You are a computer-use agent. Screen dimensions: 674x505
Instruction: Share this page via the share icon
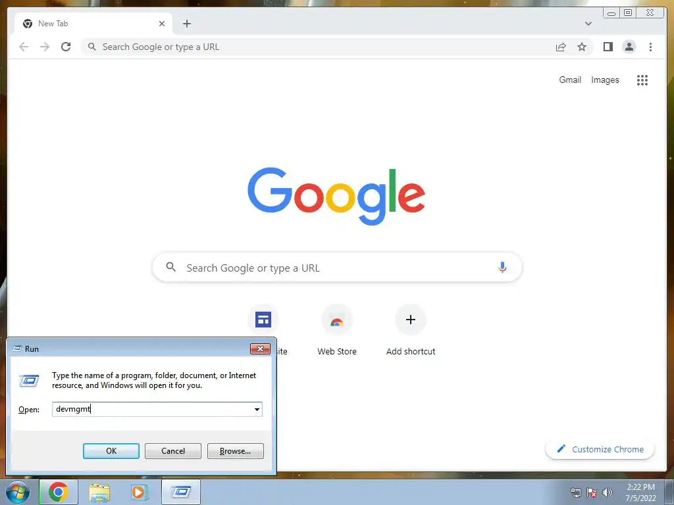pyautogui.click(x=561, y=47)
